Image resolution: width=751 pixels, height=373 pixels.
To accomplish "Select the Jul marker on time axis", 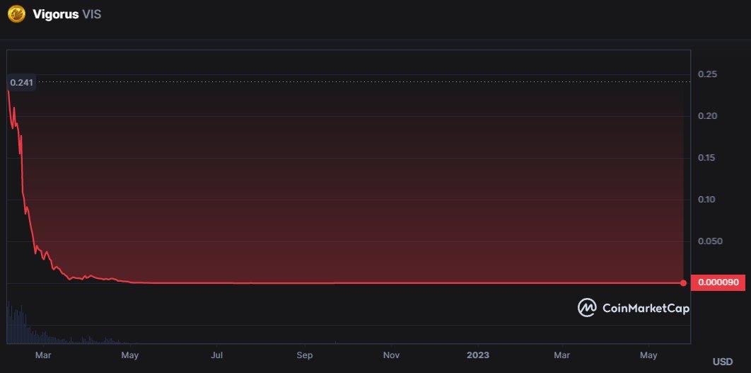I will [218, 354].
